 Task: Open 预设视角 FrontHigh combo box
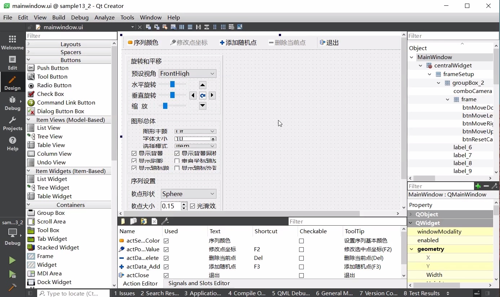tap(188, 74)
